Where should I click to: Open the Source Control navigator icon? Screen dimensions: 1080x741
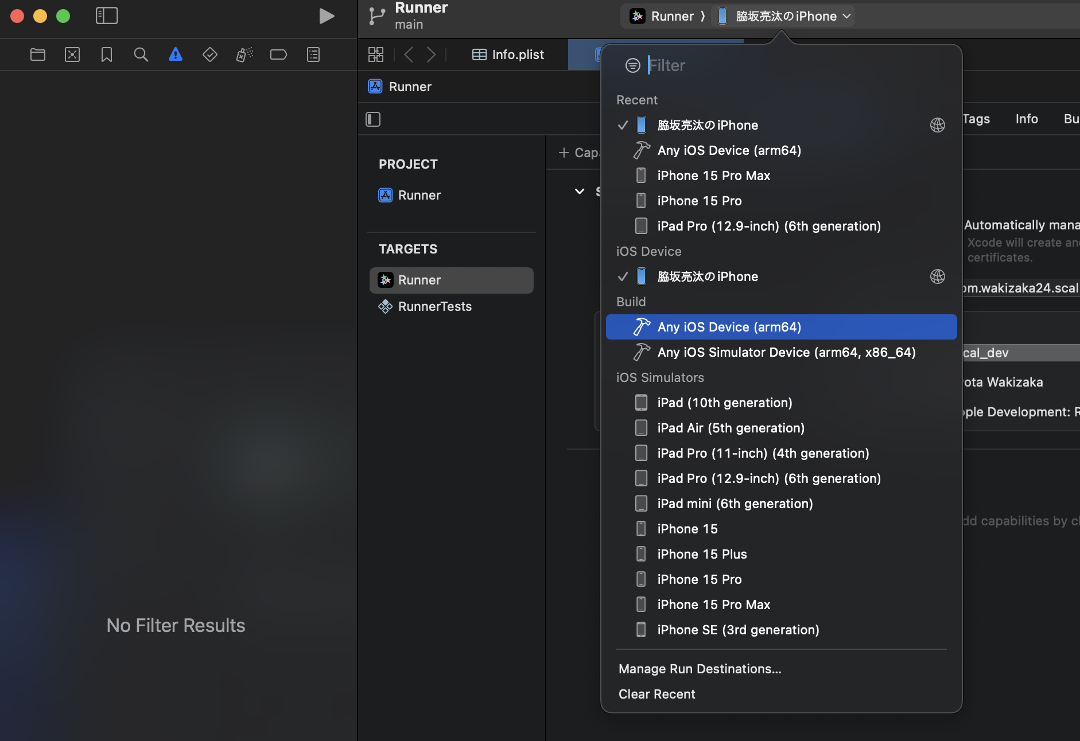72,54
